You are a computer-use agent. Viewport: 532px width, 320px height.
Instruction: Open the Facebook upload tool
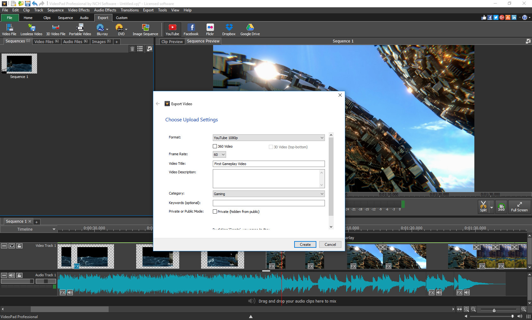(x=191, y=29)
